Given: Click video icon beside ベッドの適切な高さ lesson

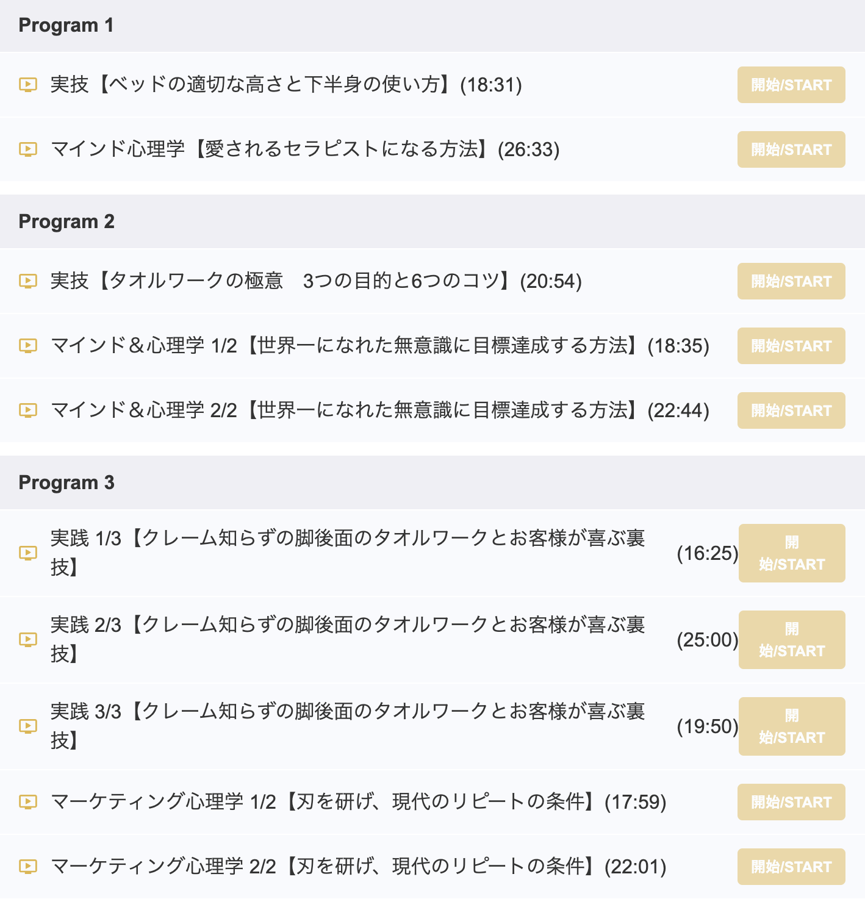Looking at the screenshot, I should click(x=28, y=85).
